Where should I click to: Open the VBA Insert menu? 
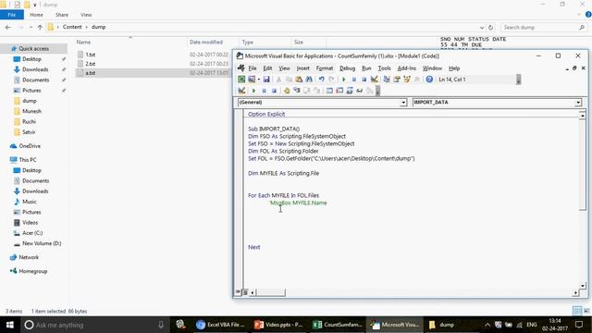[x=302, y=68]
